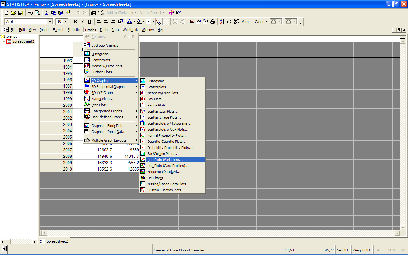Open the Statistics menu
Screen dimensions: 408x255
tap(74, 30)
